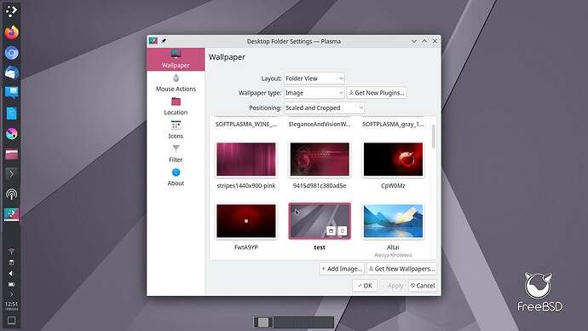
Task: Open the podcast antenna app icon
Action: pyautogui.click(x=12, y=195)
